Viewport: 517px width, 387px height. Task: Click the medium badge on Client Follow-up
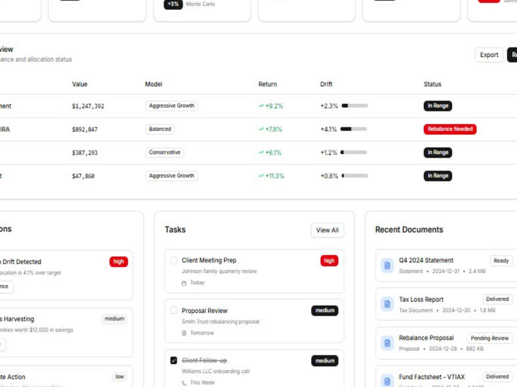(325, 361)
